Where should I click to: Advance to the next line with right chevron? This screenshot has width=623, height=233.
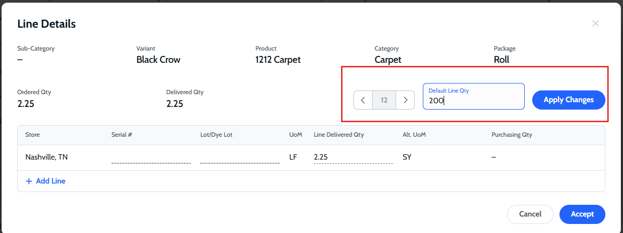pyautogui.click(x=405, y=99)
